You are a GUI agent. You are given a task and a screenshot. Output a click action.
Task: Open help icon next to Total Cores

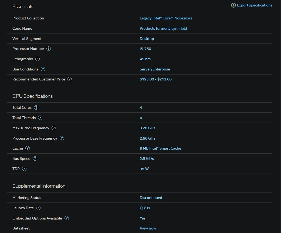point(36,107)
